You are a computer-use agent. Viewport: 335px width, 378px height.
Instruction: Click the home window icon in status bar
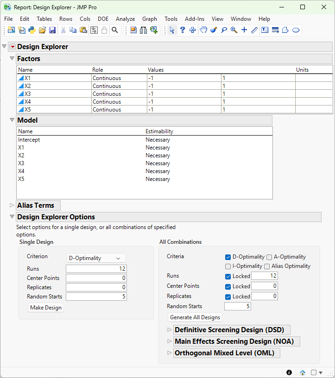click(303, 372)
